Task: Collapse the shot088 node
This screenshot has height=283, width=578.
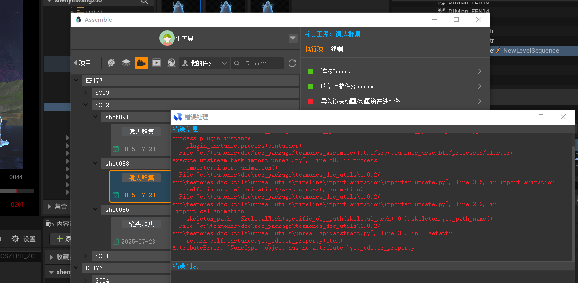Action: click(96, 164)
